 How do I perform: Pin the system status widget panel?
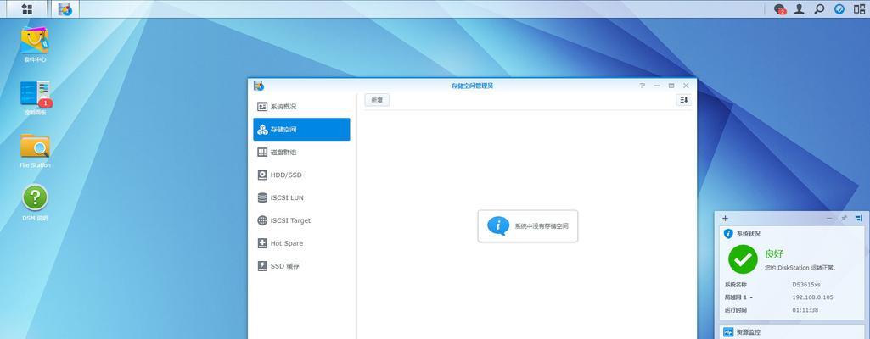click(844, 219)
